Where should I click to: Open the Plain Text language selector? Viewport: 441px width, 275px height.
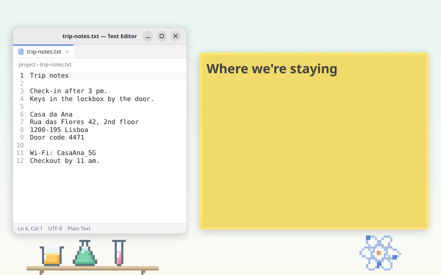(79, 229)
